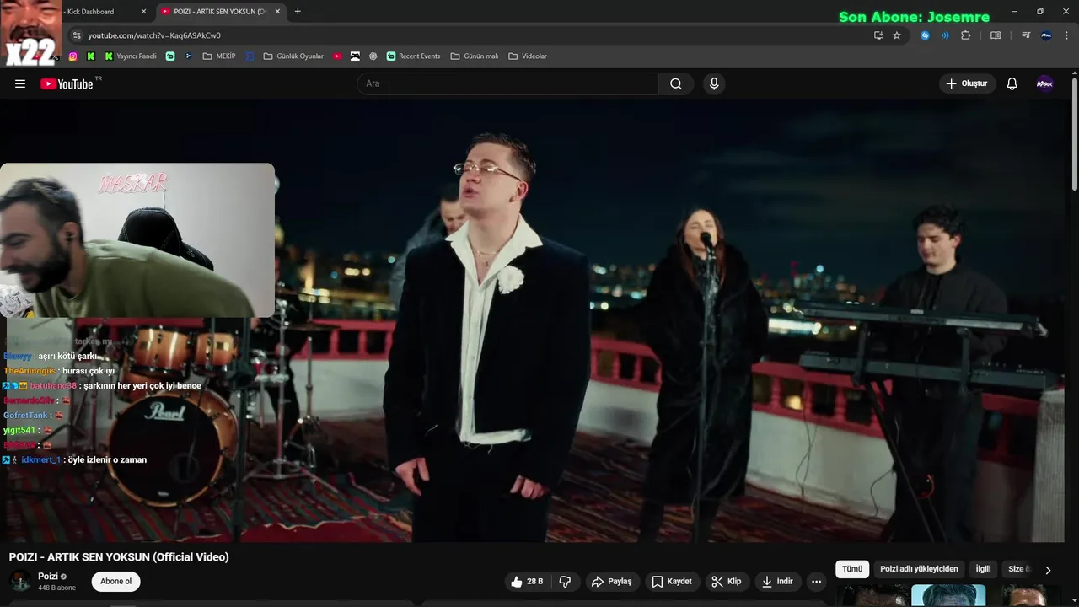Click the install/cast screen icon in address bar
This screenshot has width=1079, height=607.
coord(878,35)
